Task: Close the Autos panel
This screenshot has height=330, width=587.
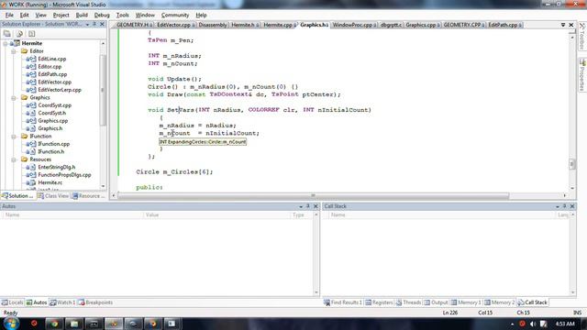Action: tap(316, 206)
